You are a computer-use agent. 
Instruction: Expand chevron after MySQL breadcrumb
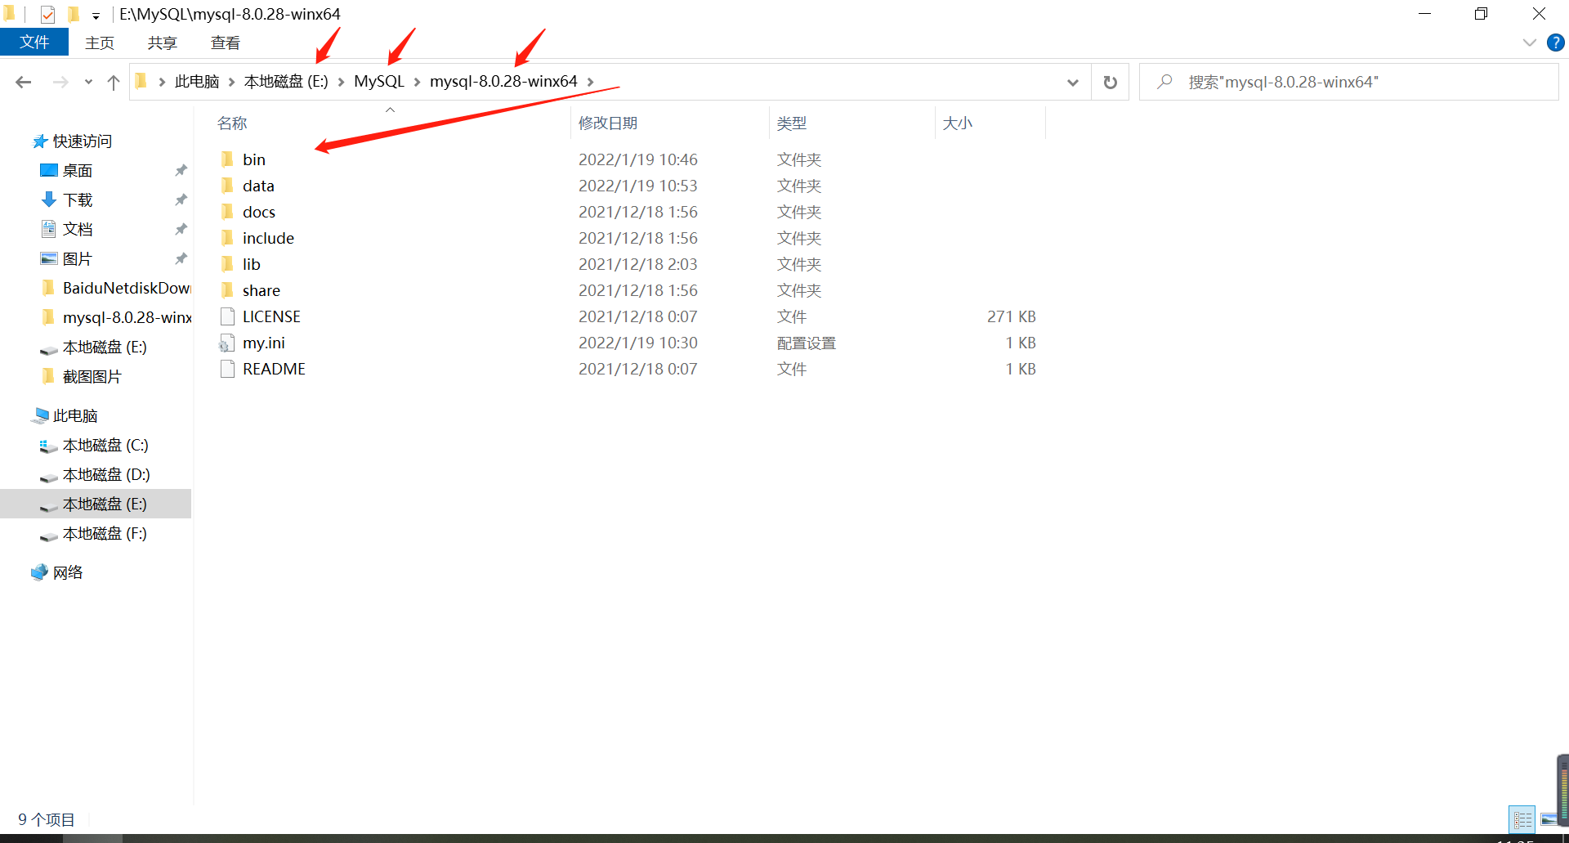[417, 82]
